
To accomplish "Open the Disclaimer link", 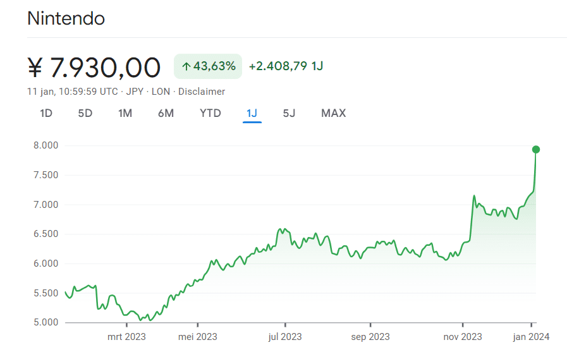I will 202,92.
